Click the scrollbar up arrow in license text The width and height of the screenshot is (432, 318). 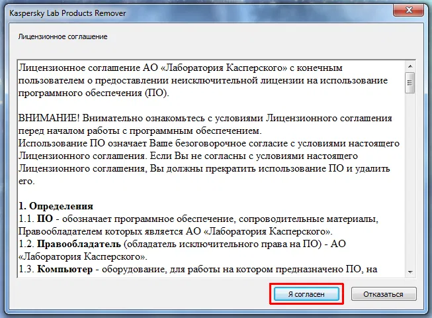point(410,66)
